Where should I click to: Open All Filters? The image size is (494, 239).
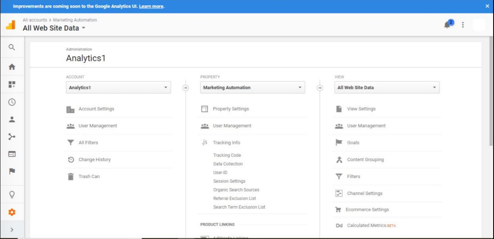[x=88, y=143]
